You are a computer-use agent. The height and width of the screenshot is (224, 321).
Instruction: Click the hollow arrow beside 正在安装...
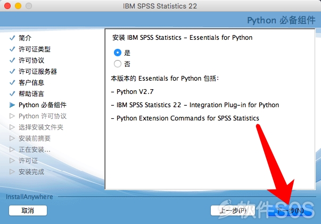coord(12,150)
